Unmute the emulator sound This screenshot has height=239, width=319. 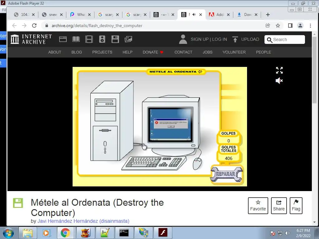point(279,81)
